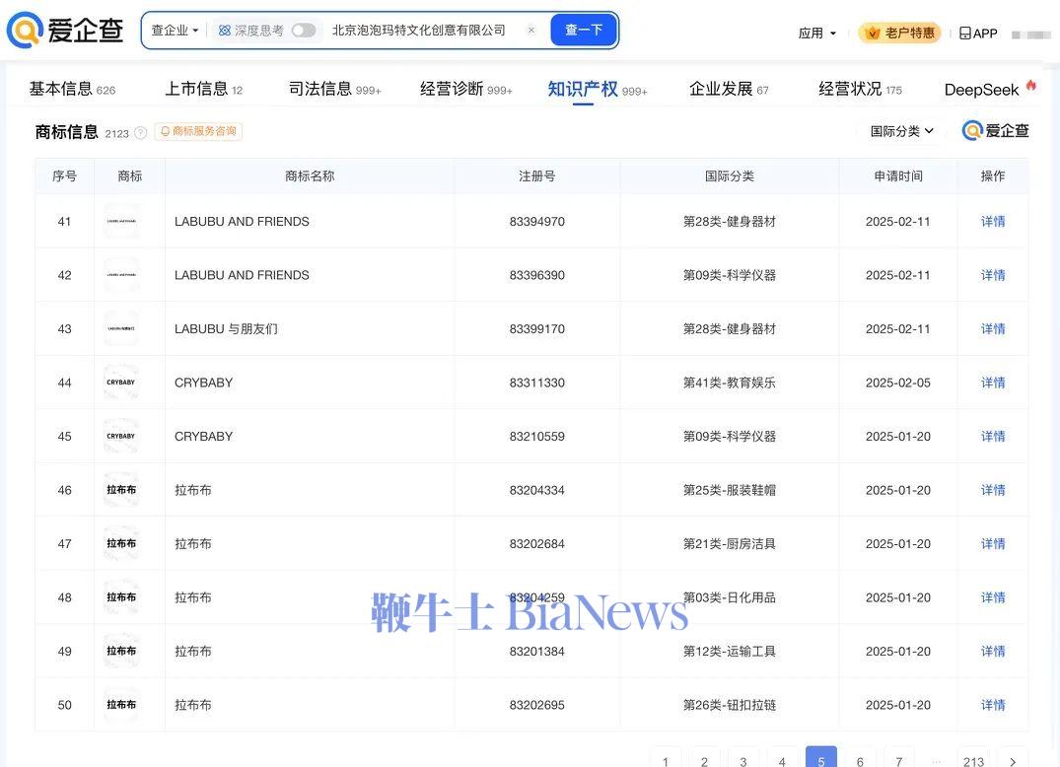Open the DeepSeek tab
This screenshot has height=767, width=1060.
990,89
